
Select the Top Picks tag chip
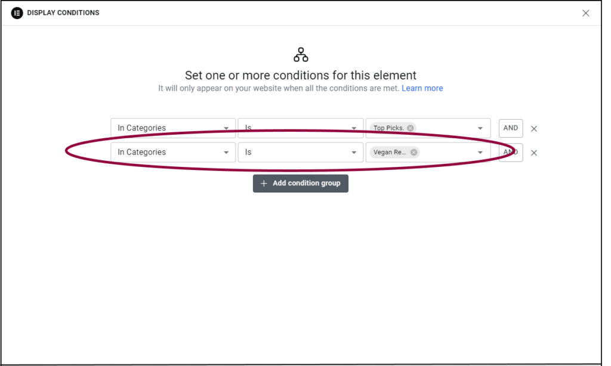coord(388,128)
